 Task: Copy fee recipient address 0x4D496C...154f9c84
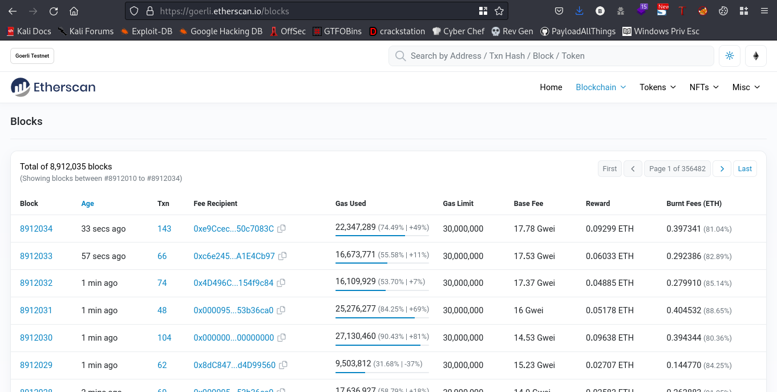pyautogui.click(x=281, y=283)
